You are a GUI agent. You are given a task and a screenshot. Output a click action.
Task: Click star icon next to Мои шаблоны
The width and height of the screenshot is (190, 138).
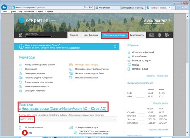pos(129,56)
